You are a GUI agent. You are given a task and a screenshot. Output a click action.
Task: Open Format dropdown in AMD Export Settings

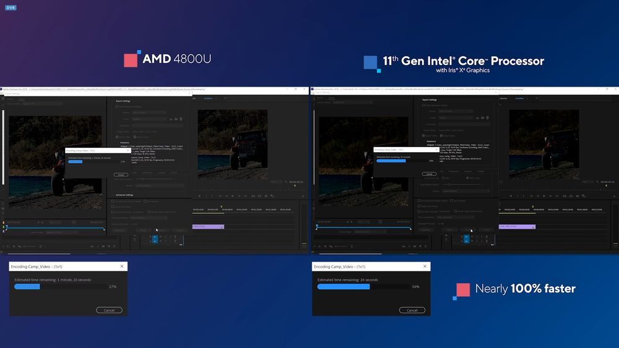pyautogui.click(x=149, y=112)
